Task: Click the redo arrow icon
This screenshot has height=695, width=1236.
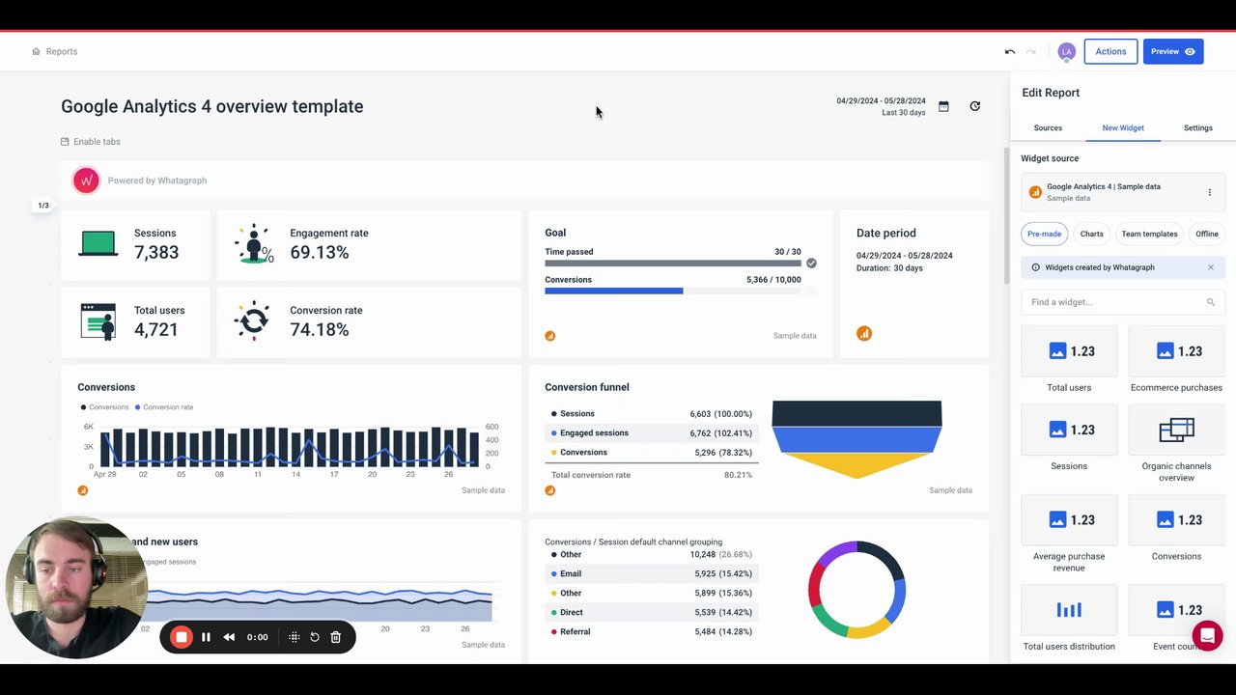Action: (1030, 51)
